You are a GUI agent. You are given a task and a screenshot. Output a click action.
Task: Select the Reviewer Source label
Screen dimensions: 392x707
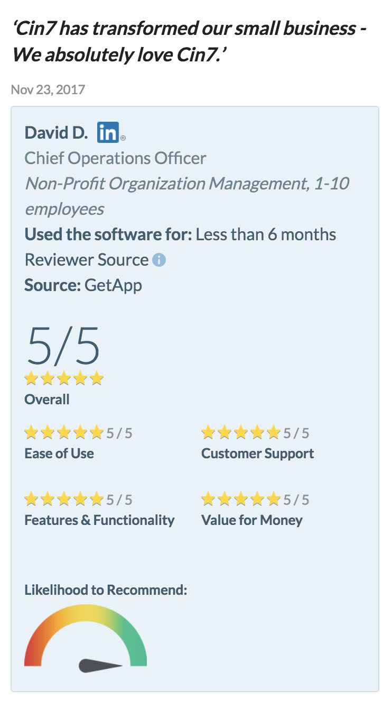[x=87, y=260]
